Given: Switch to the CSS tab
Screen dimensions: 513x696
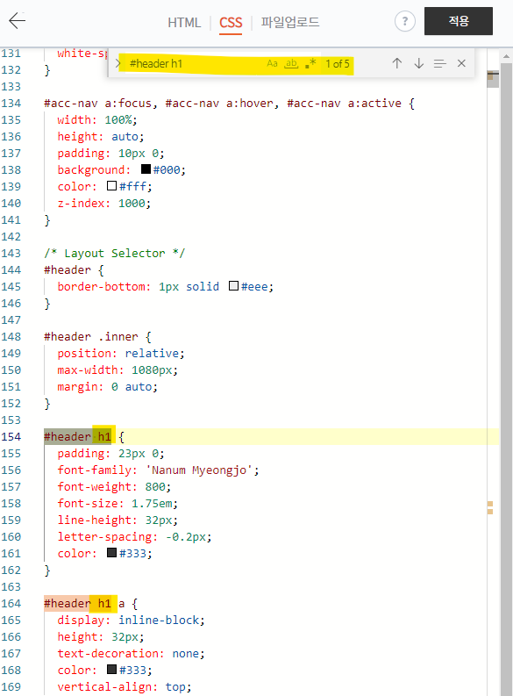Looking at the screenshot, I should coord(231,23).
